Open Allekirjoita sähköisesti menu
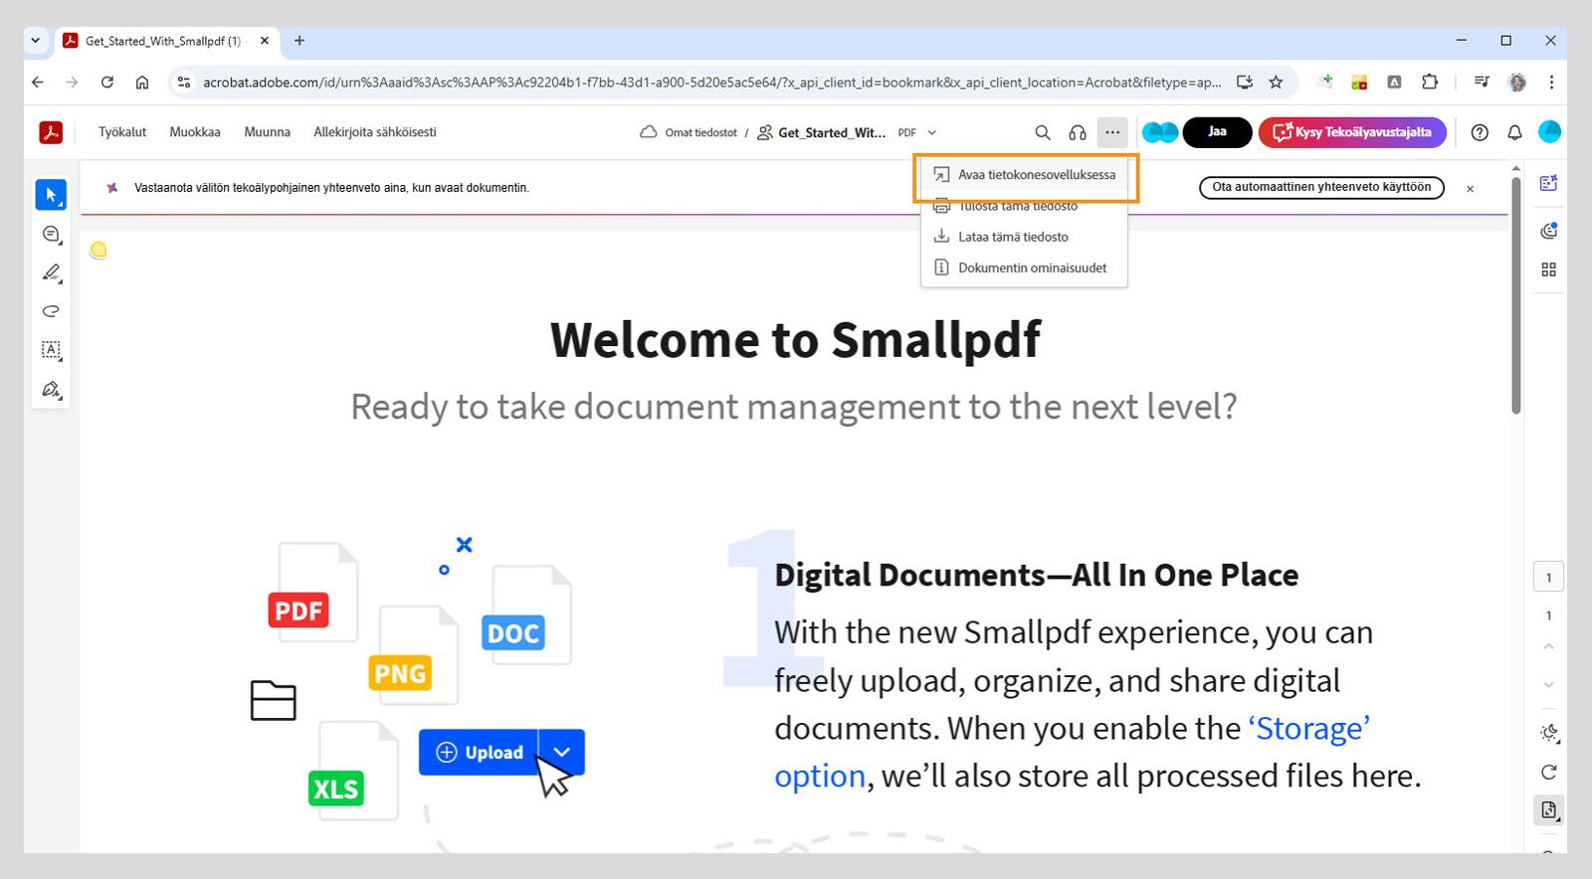The image size is (1592, 879). [x=375, y=132]
